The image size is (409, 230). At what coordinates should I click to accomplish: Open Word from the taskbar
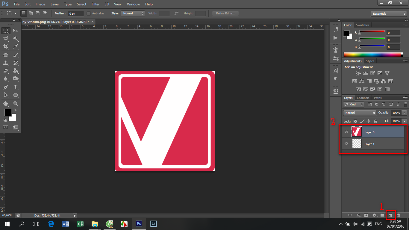pos(66,224)
